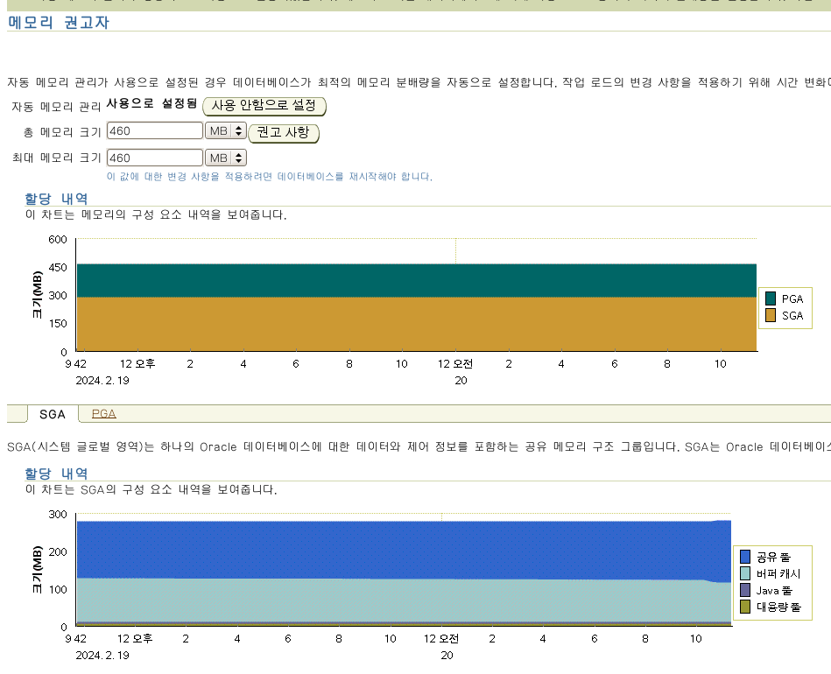Click the PGA teal legend swatch

pos(771,298)
